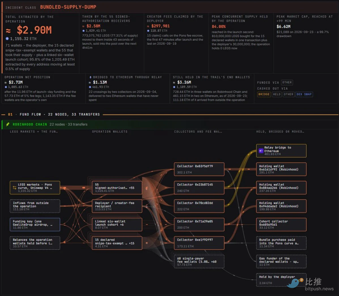
Task: Click the ETH icon beside 1,155.32 ETH
Action: coord(7,39)
